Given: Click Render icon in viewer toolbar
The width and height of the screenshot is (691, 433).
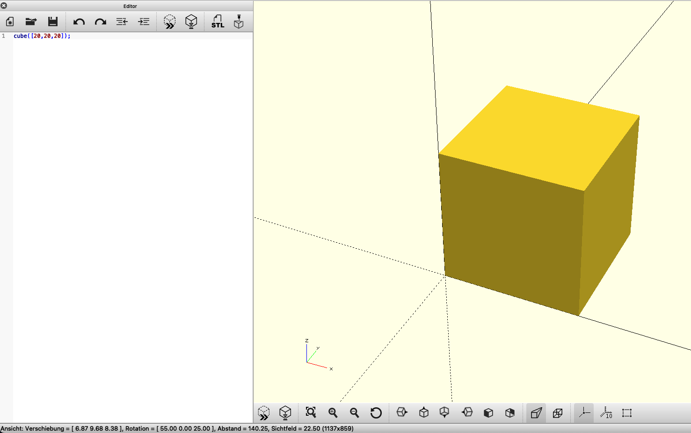Looking at the screenshot, I should [285, 413].
